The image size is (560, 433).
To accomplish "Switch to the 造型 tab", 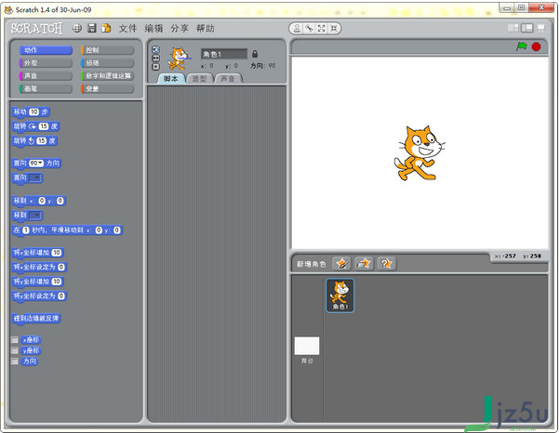I will click(x=200, y=78).
